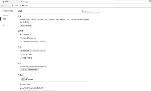This screenshot has width=151, height=91.
Task: Select 打开特定网页或一组网页 radio option
Action: [x=21, y=42]
